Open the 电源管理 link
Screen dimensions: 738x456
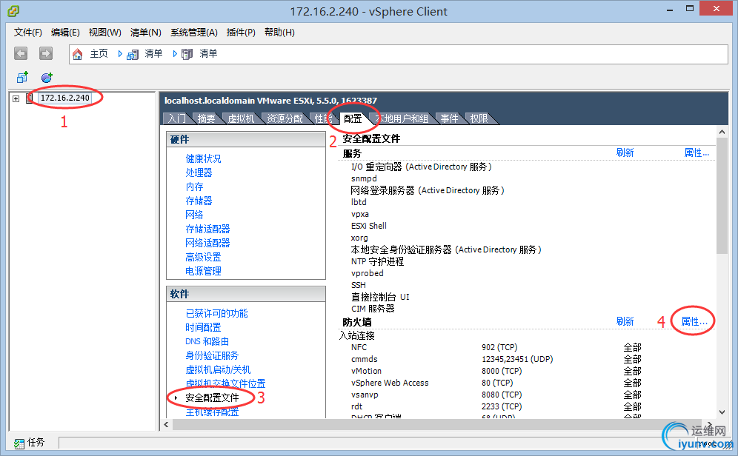(x=203, y=271)
